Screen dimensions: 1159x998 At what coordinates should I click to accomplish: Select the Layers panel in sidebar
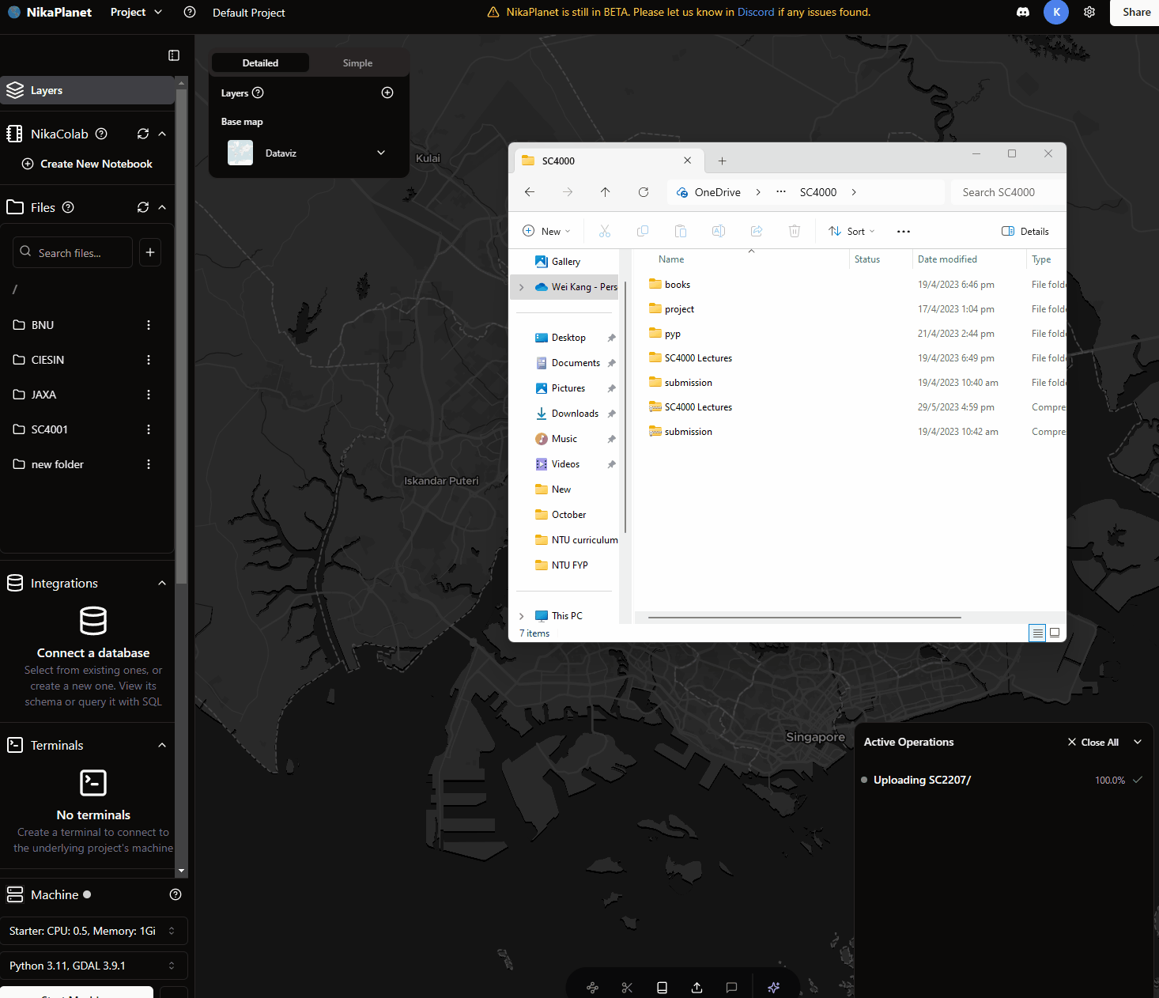pyautogui.click(x=47, y=90)
